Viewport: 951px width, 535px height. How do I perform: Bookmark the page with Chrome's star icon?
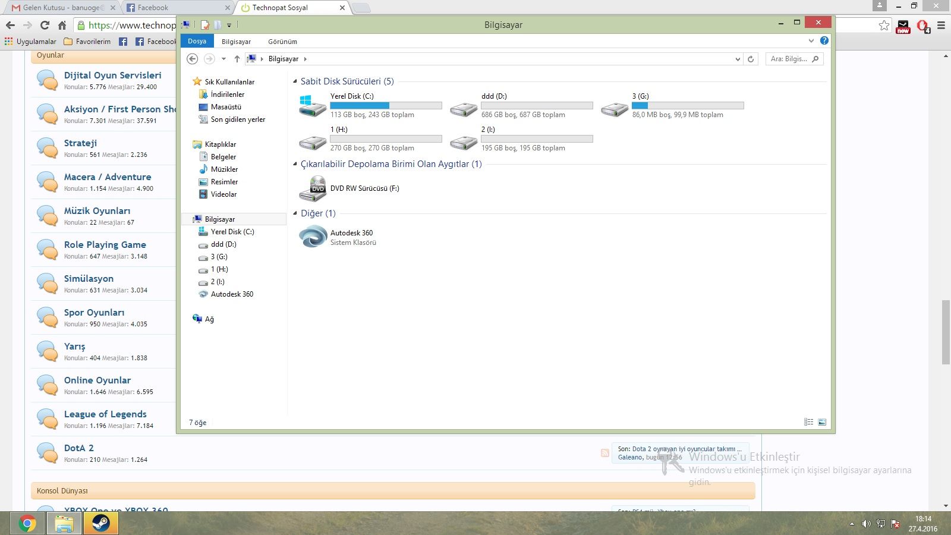[884, 25]
